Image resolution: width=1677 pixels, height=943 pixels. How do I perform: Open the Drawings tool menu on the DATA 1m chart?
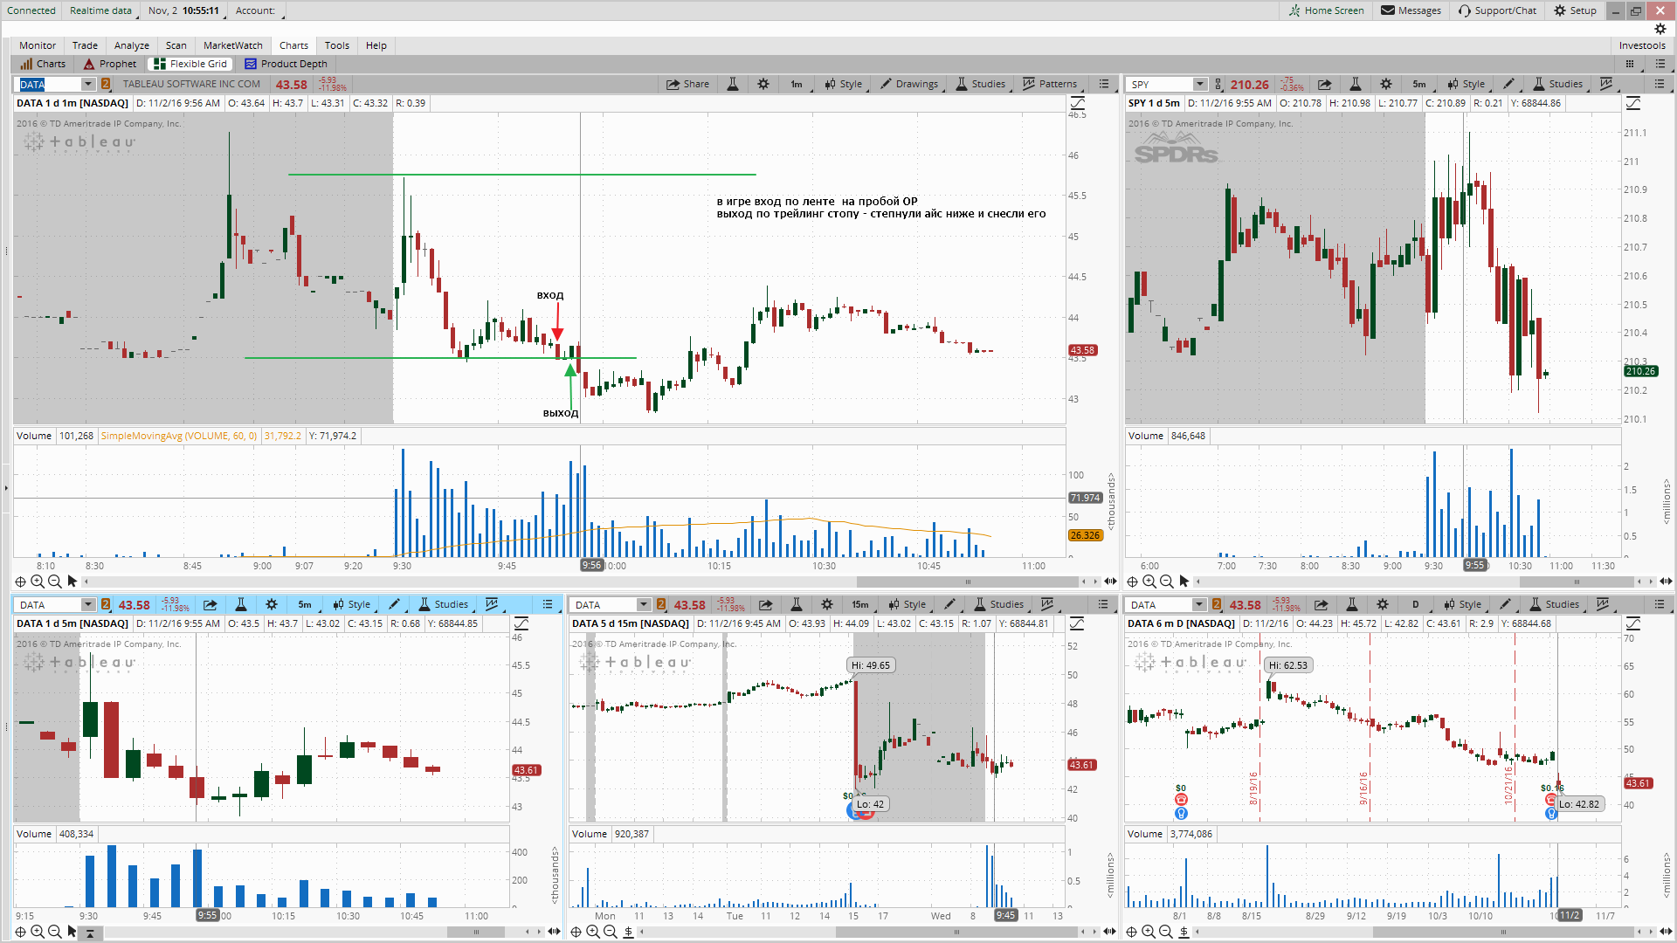coord(909,84)
